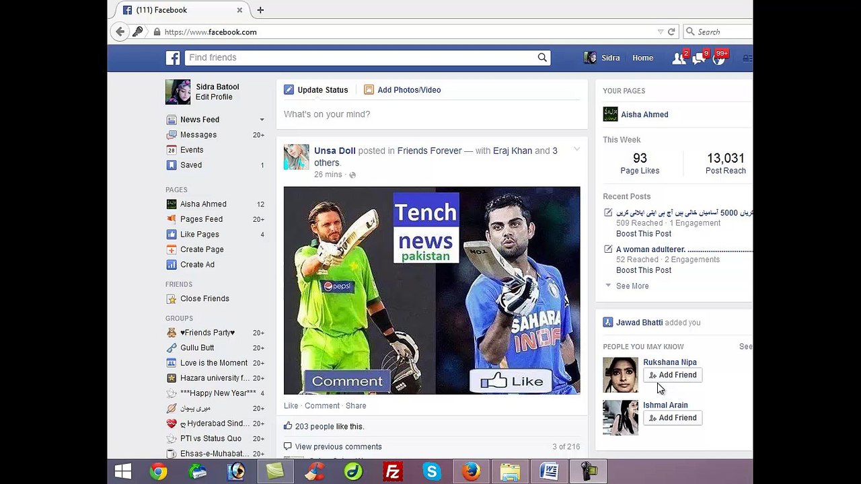
Task: Open Aisha Ahmed page under Your Pages
Action: click(644, 115)
